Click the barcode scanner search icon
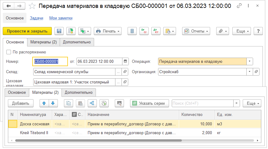Viewport: 268px width, 149px height. 119,103
